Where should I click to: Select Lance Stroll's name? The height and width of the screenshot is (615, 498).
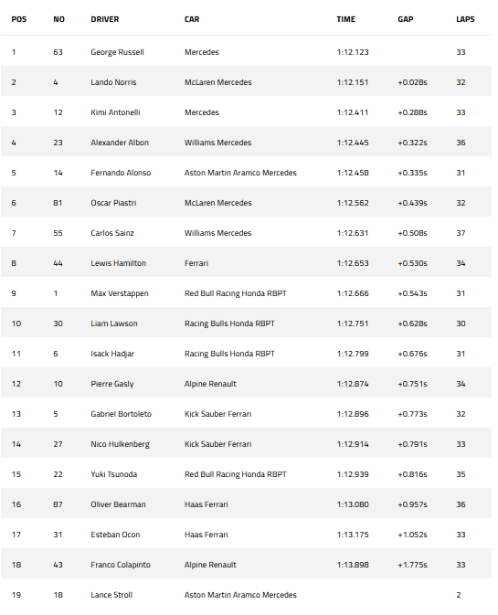point(111,595)
